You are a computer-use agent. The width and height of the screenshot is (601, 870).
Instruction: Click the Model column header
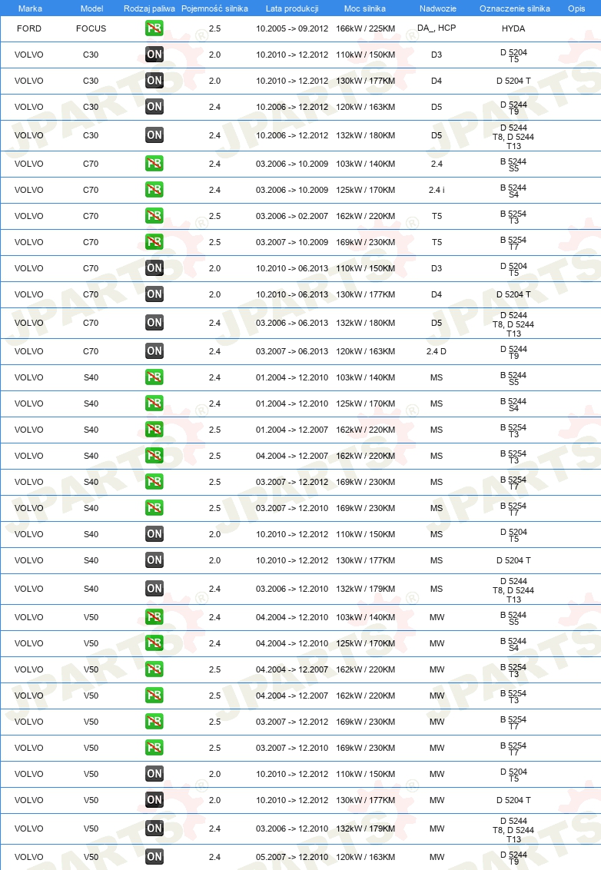[x=91, y=8]
